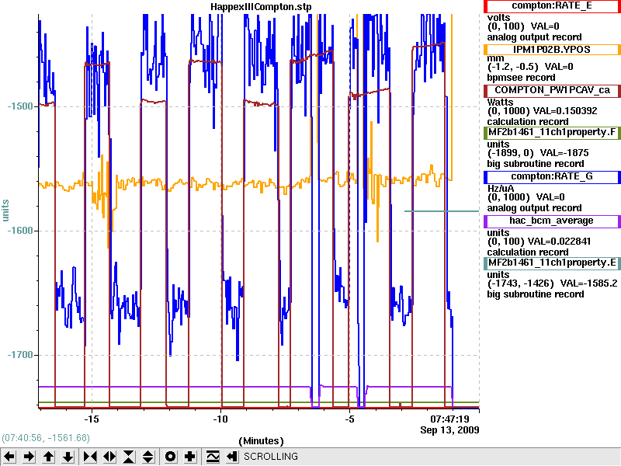This screenshot has width=621, height=466.
Task: Select the MF2b1461_11ch1property.F channel label
Action: click(x=552, y=132)
